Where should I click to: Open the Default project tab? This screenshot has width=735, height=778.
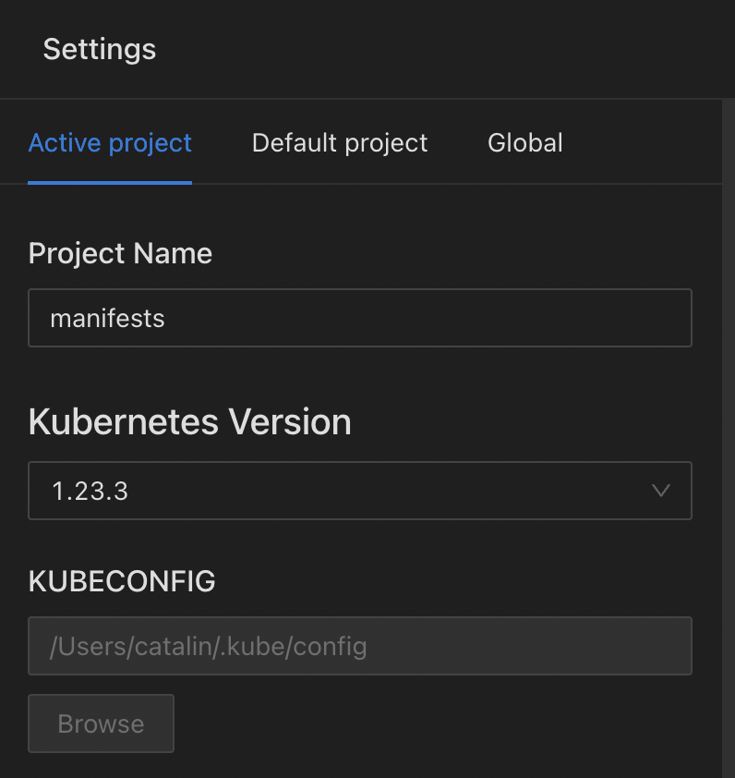340,143
